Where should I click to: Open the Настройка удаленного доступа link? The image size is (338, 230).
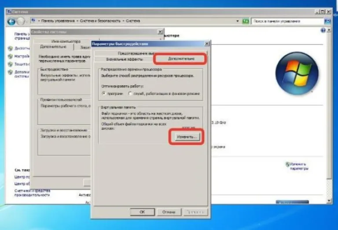point(22,56)
